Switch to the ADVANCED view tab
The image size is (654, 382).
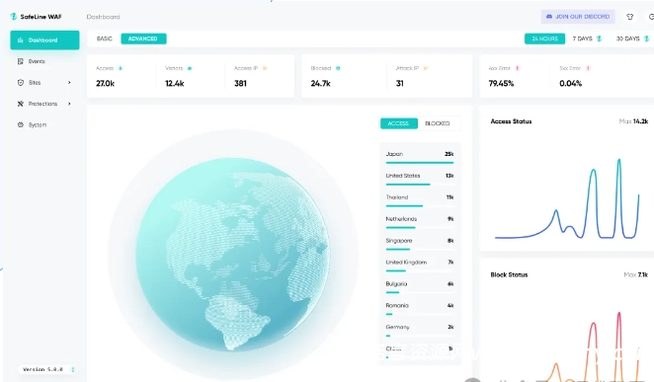143,38
